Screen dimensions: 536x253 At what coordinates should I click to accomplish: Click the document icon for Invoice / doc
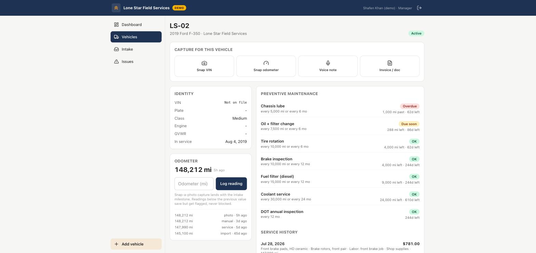click(390, 63)
